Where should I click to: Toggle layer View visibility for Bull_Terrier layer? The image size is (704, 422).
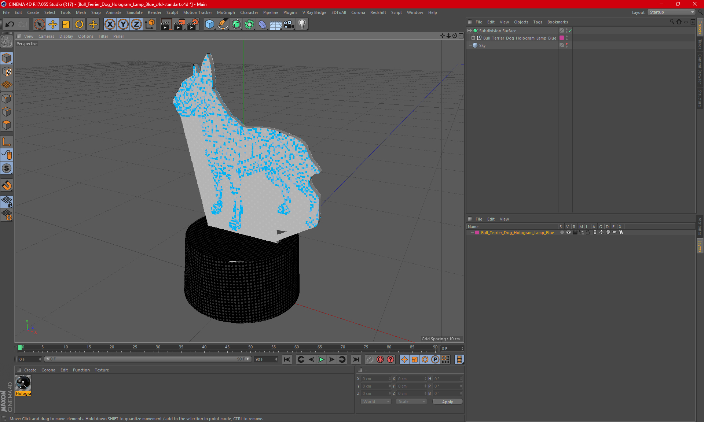[x=568, y=232]
